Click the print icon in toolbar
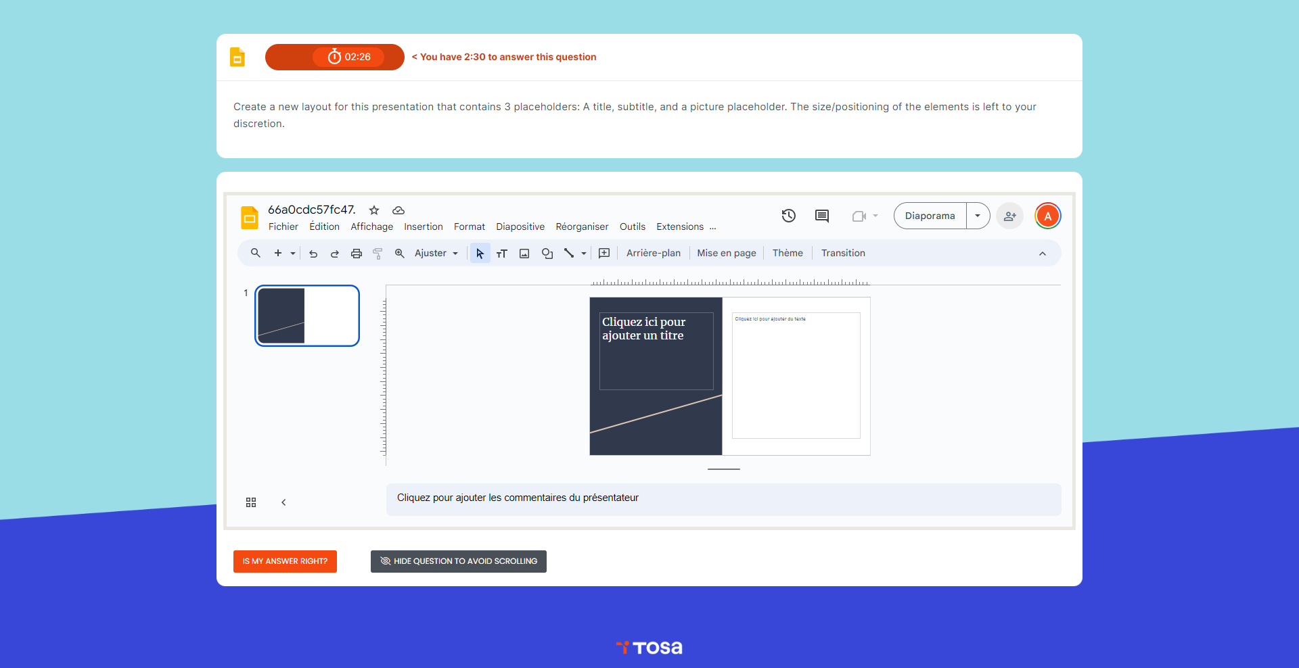Screen dimensions: 1299x668 357,254
